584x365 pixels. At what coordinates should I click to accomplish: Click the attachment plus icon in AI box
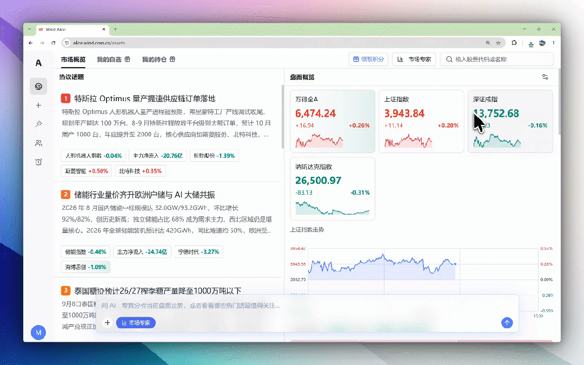pos(107,322)
